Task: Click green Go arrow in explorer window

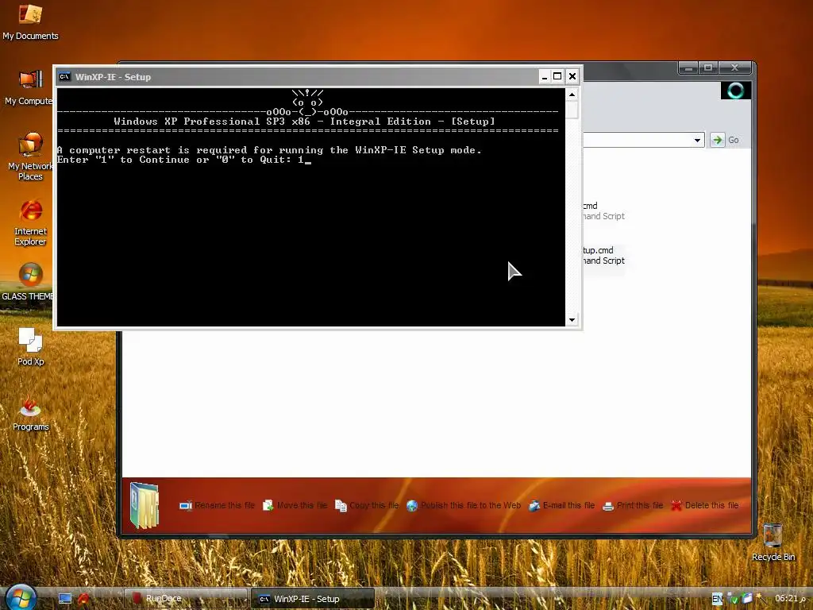Action: click(717, 140)
